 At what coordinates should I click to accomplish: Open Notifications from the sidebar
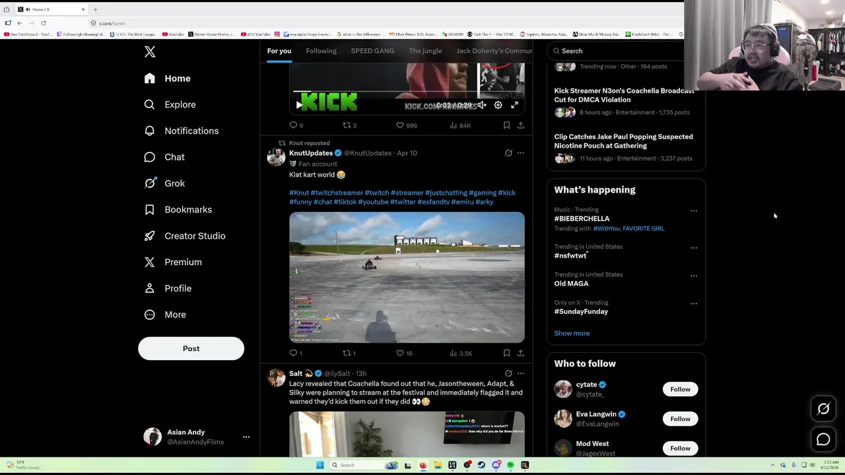pos(182,131)
